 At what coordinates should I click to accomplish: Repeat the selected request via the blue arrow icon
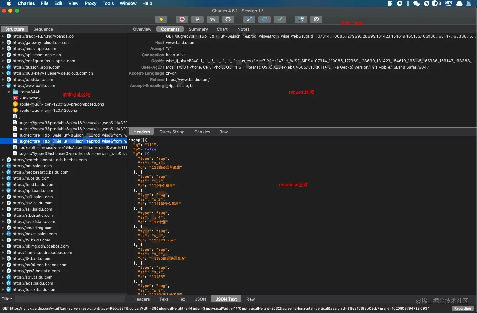click(265, 20)
